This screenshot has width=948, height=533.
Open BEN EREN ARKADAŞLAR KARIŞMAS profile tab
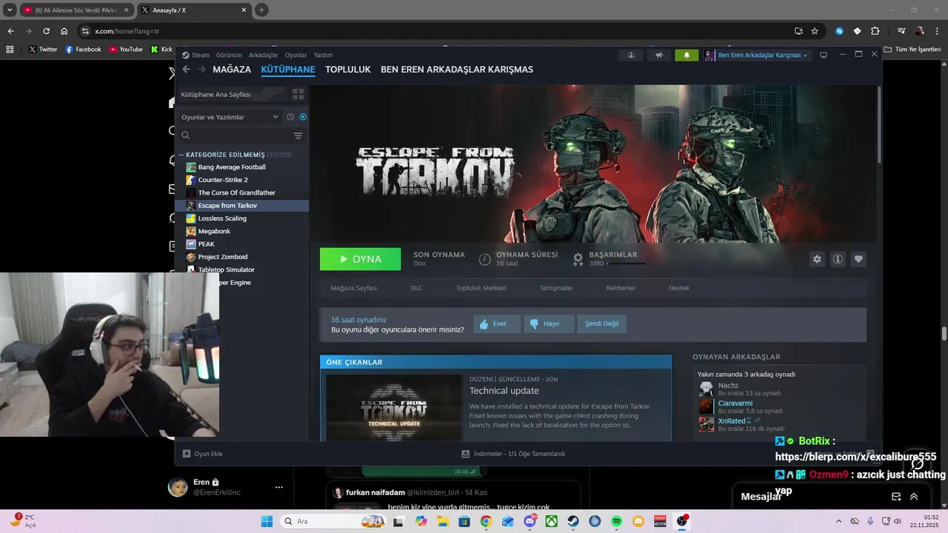click(x=457, y=70)
